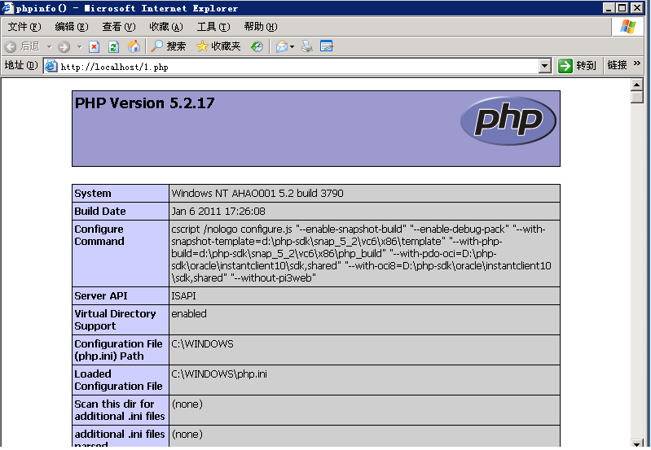Open the History toolbar icon

[x=257, y=46]
